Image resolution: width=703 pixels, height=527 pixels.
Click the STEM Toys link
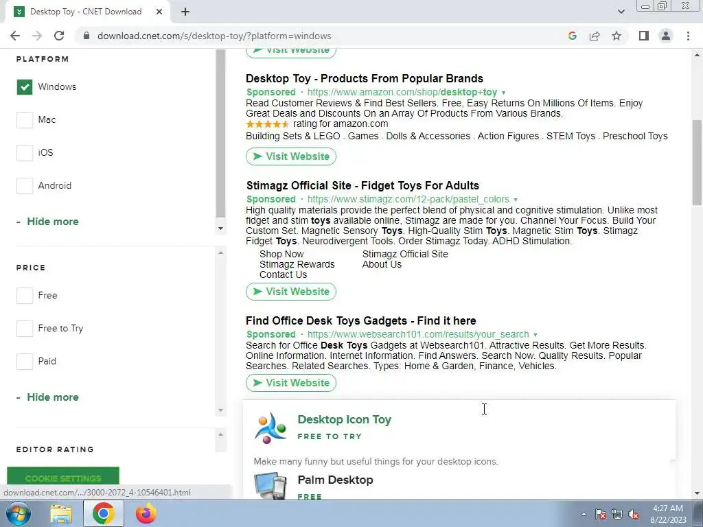coord(571,137)
